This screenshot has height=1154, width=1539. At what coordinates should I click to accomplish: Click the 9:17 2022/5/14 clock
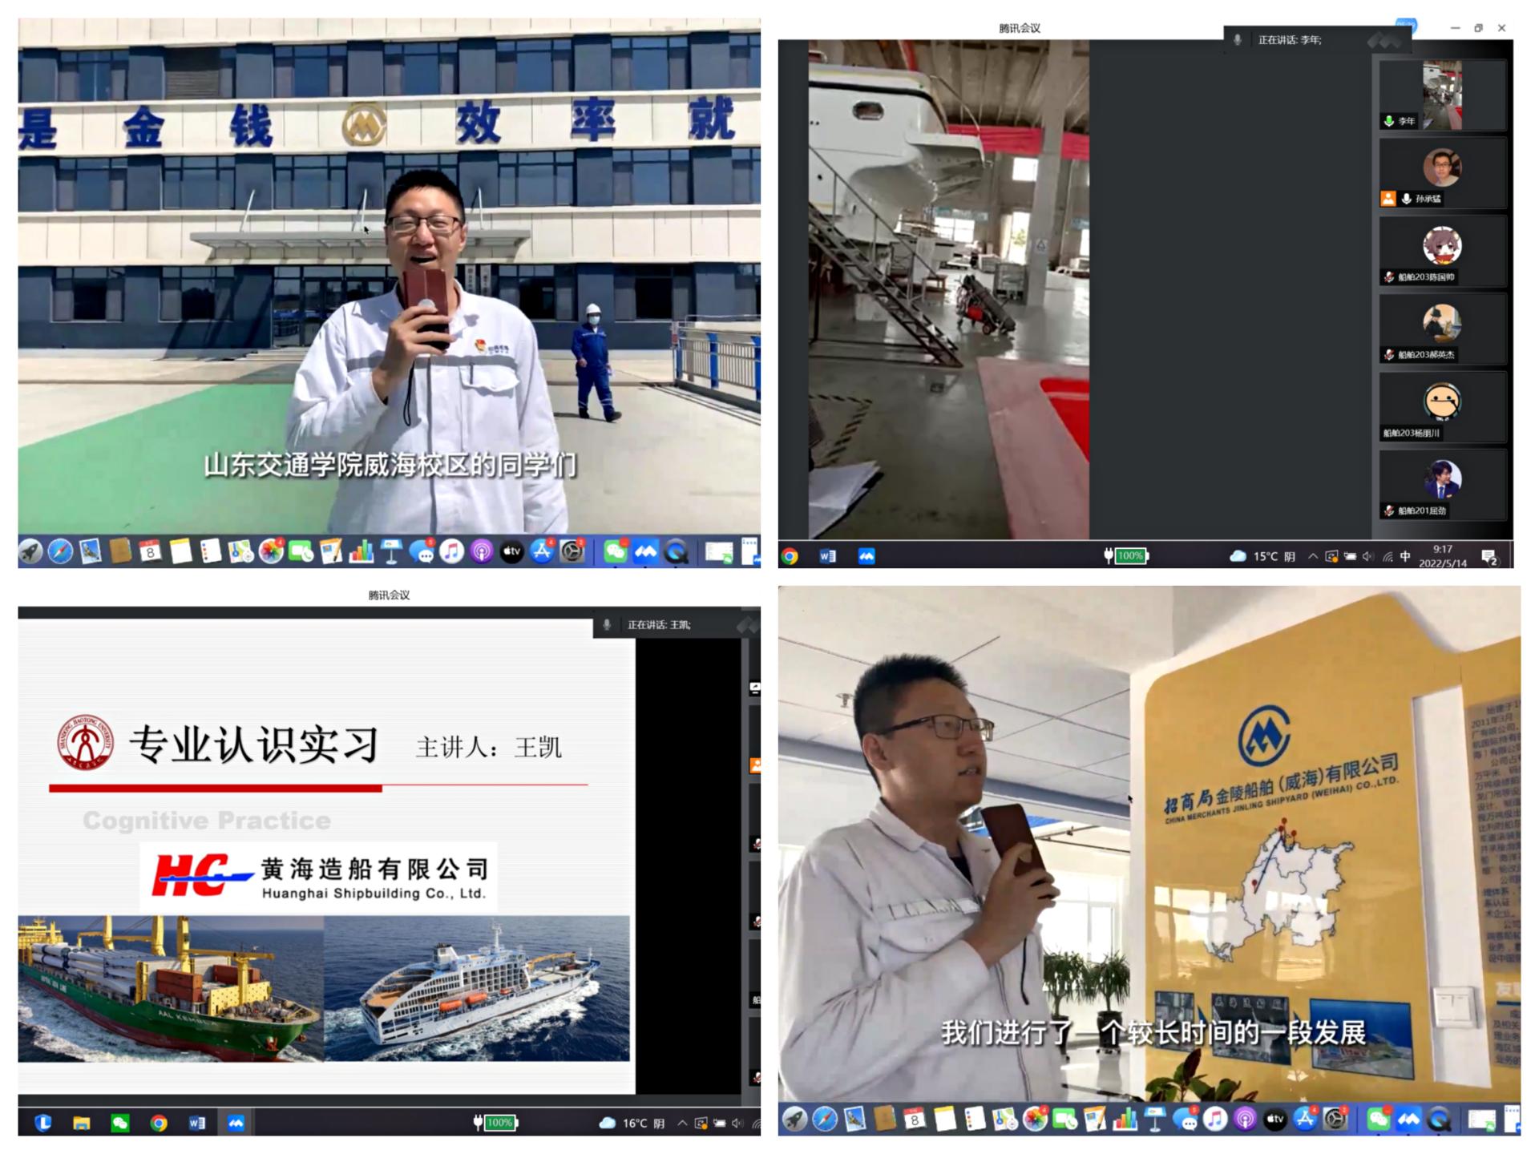click(1443, 556)
